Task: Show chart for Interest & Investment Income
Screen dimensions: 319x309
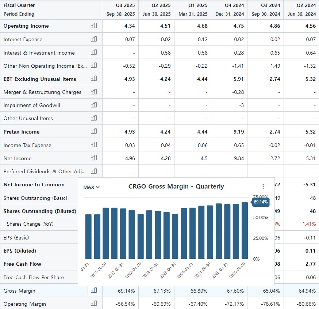Action: 94,52
